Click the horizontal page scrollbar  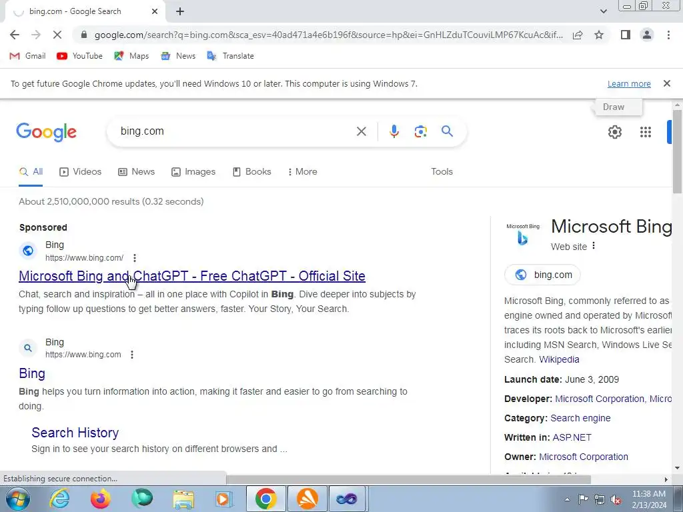pyautogui.click(x=409, y=479)
